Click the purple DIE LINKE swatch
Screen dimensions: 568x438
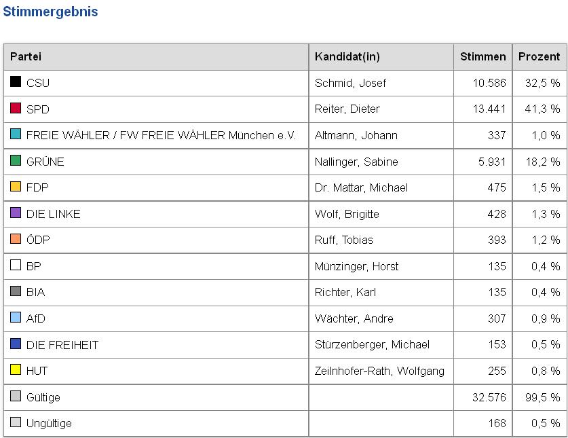[16, 213]
